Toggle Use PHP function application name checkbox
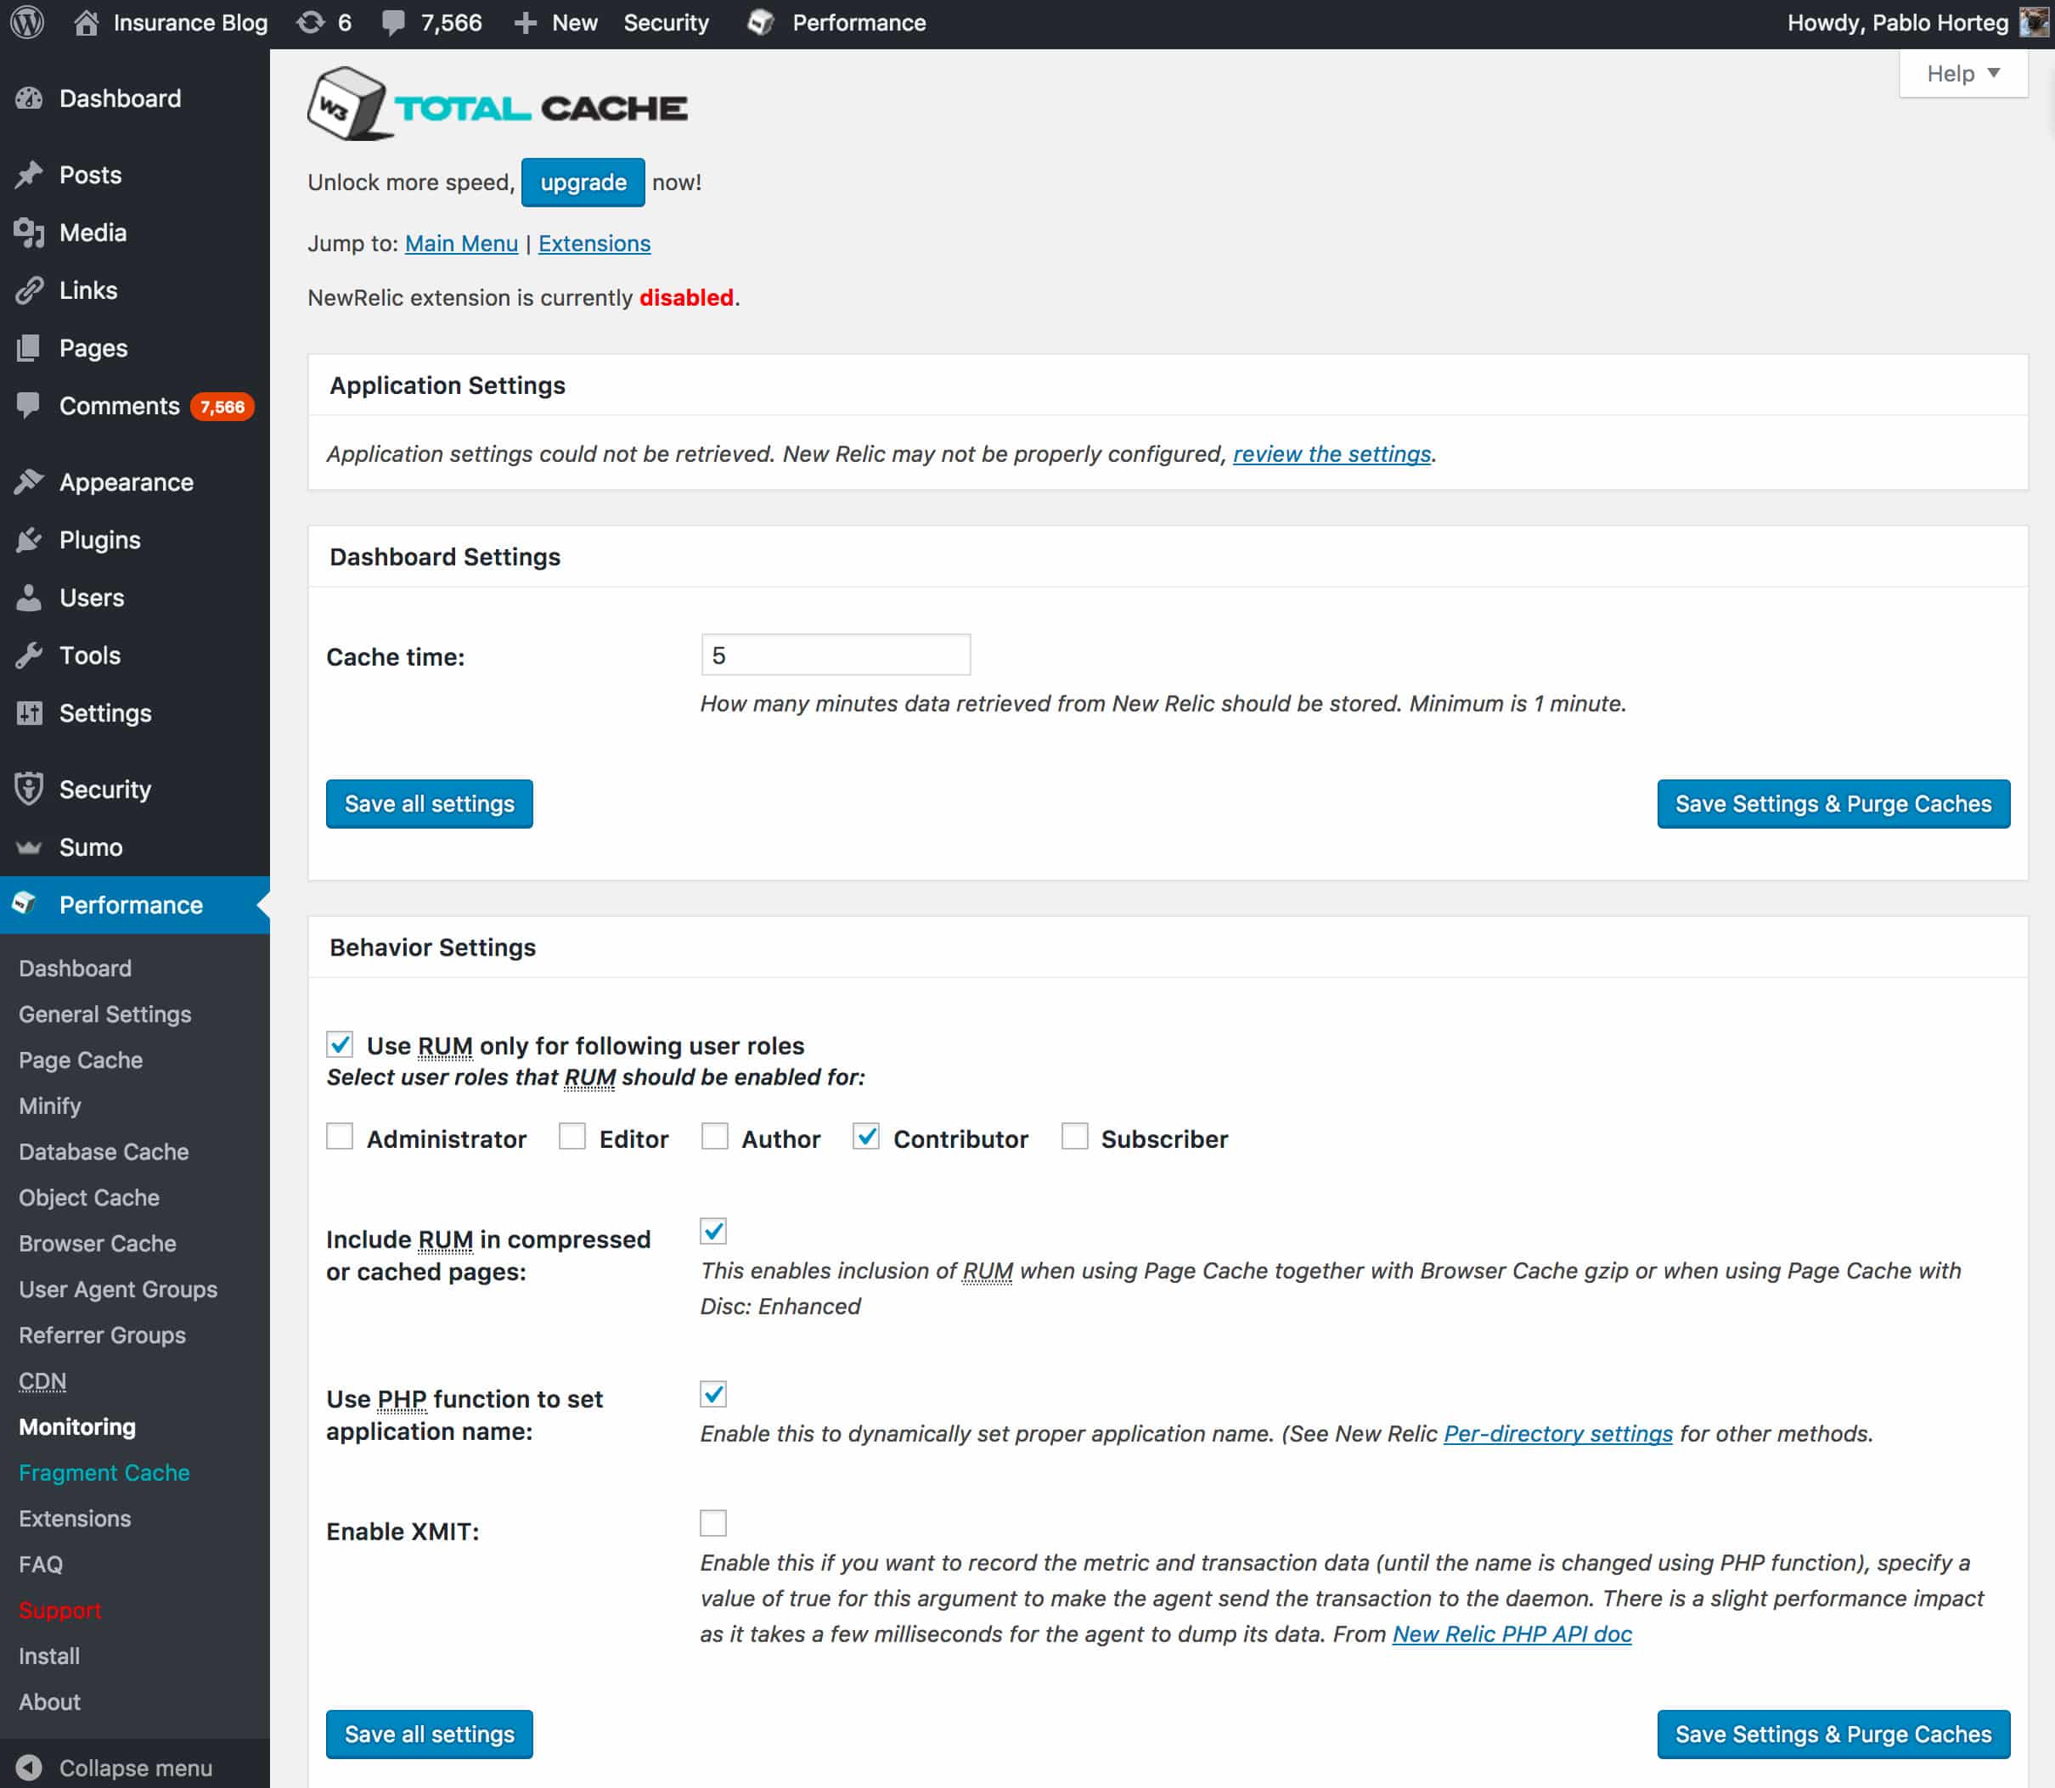The width and height of the screenshot is (2055, 1788). coord(713,1394)
